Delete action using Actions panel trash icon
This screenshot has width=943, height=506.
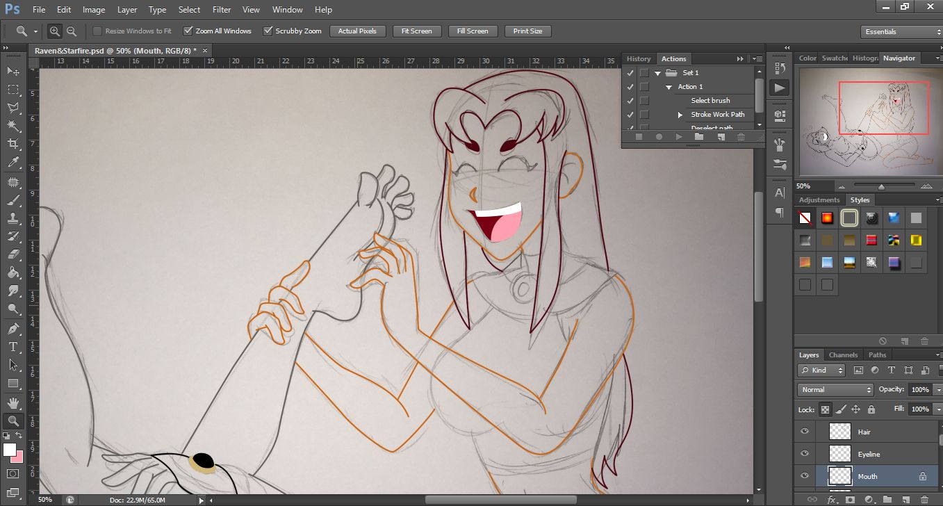pos(741,137)
